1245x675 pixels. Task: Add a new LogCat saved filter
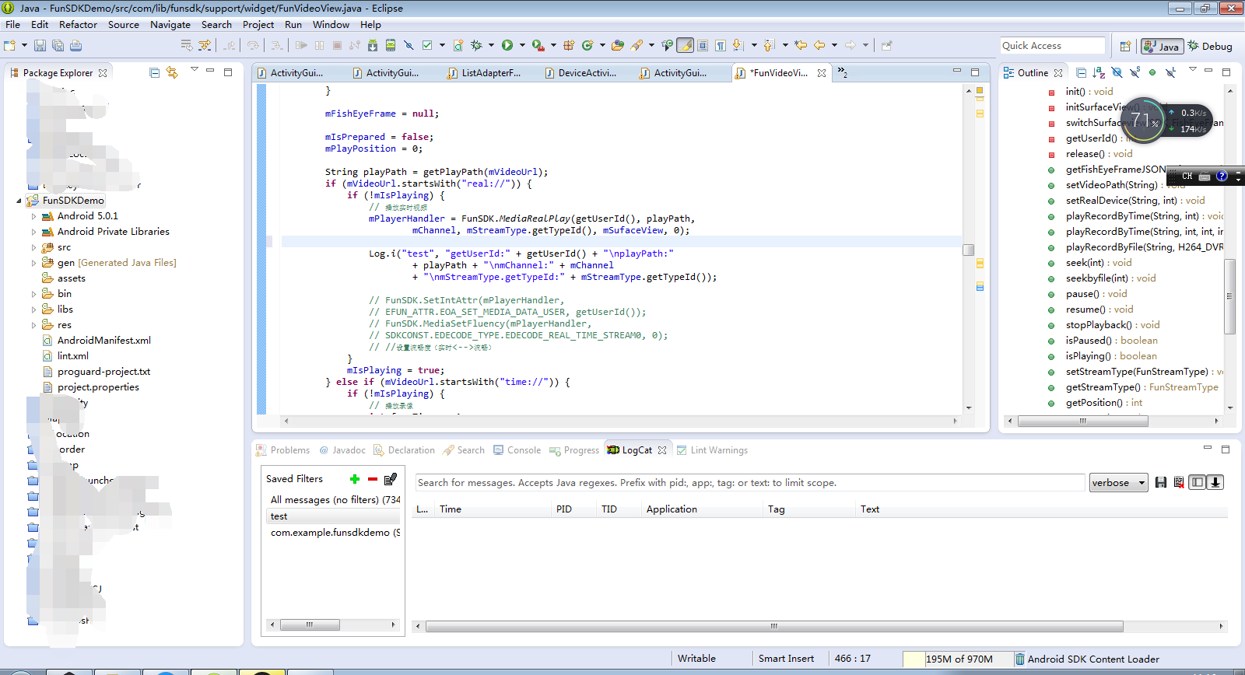(355, 479)
